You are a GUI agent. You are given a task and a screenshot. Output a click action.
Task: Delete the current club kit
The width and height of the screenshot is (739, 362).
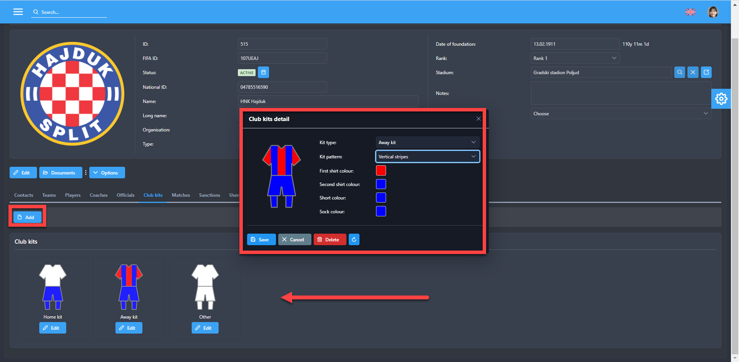coord(329,239)
